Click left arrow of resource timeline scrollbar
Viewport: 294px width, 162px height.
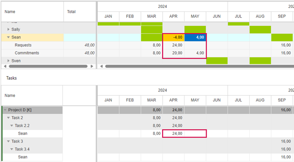[102, 66]
